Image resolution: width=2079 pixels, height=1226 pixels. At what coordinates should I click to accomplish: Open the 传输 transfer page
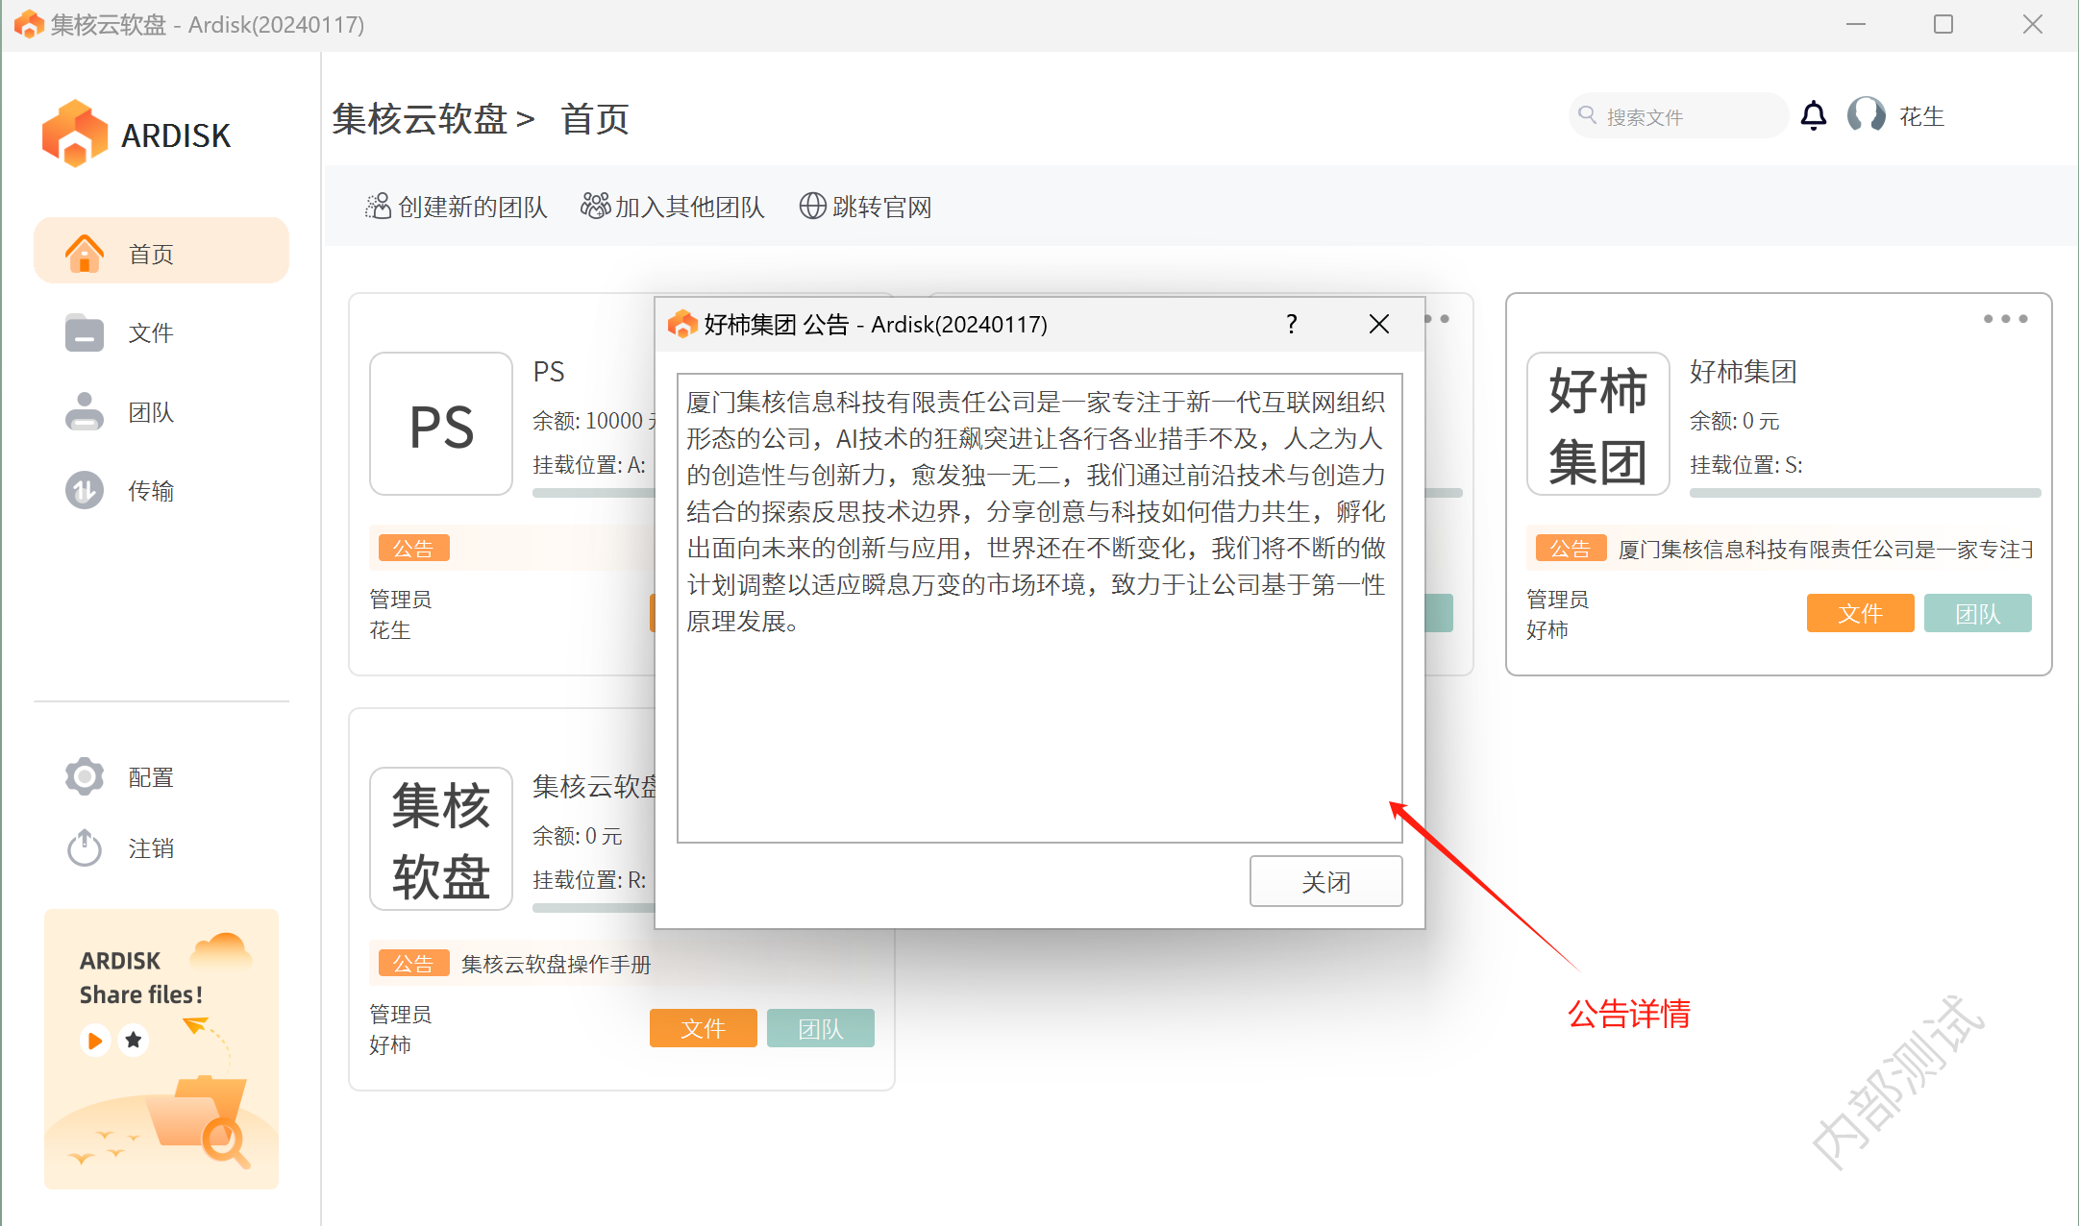(150, 491)
